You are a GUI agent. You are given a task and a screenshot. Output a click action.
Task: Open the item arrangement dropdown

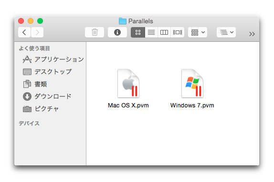tap(198, 32)
